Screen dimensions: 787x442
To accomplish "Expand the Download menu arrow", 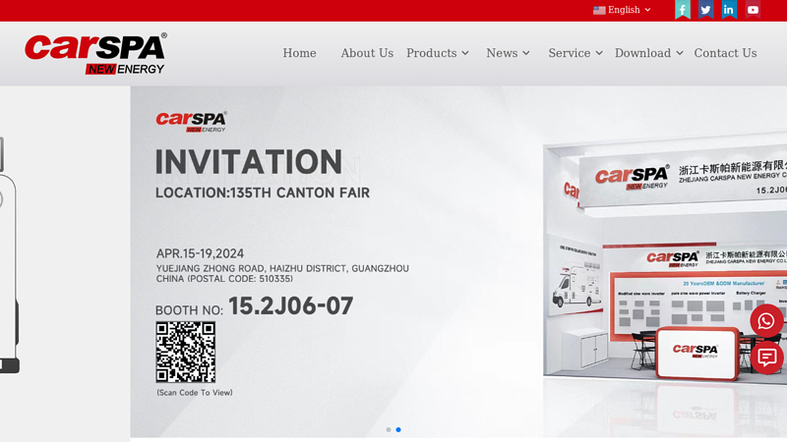I will coord(680,53).
